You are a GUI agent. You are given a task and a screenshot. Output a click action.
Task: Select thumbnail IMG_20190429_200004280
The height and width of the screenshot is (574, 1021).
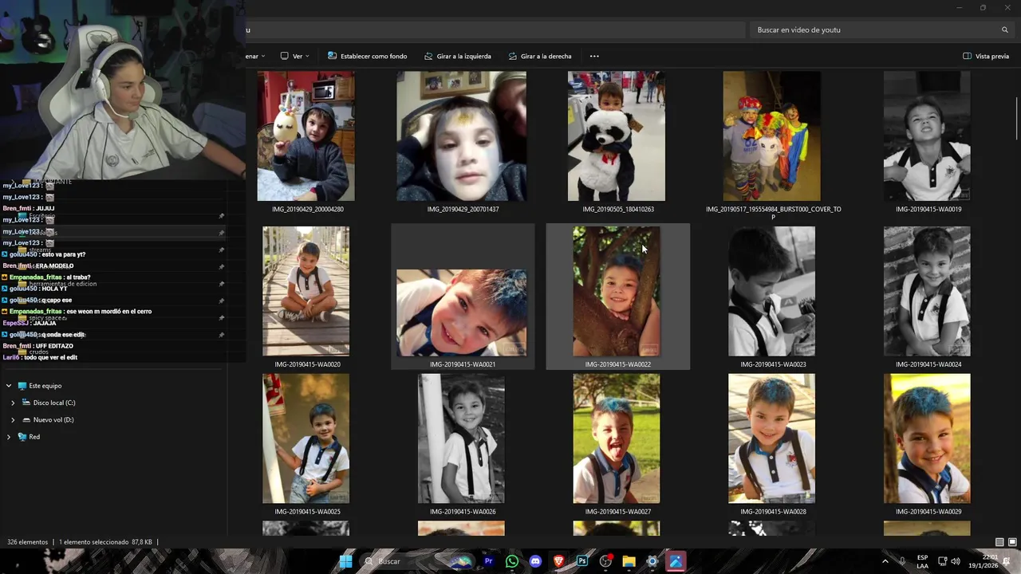[x=306, y=136]
